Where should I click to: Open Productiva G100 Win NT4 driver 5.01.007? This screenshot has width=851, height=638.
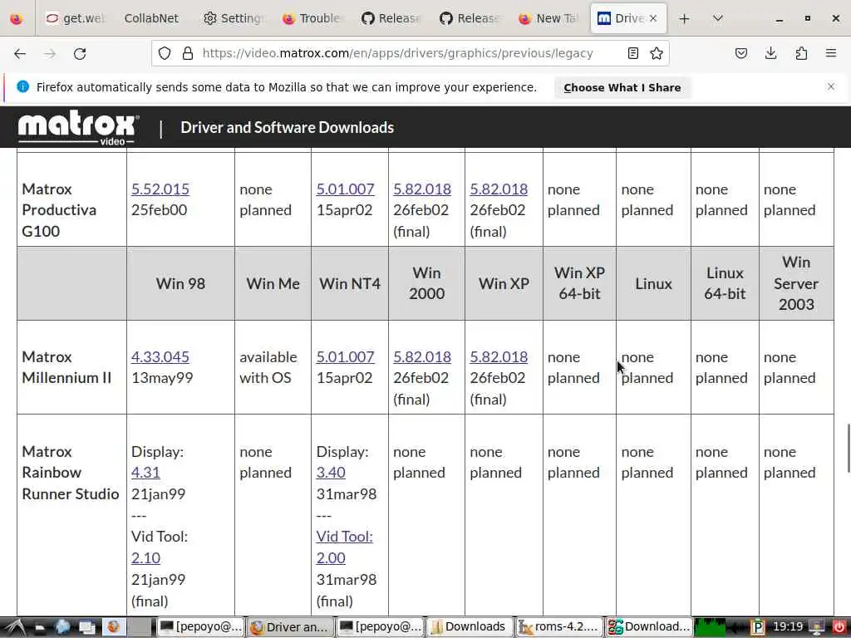coord(345,189)
